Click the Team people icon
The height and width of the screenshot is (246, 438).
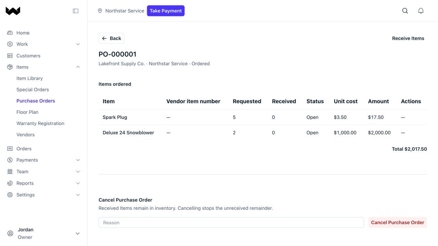tap(10, 172)
